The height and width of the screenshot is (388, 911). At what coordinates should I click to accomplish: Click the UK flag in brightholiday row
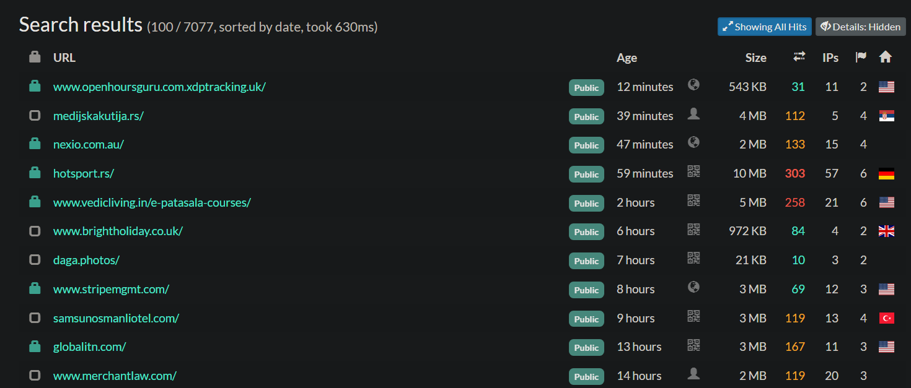tap(886, 231)
